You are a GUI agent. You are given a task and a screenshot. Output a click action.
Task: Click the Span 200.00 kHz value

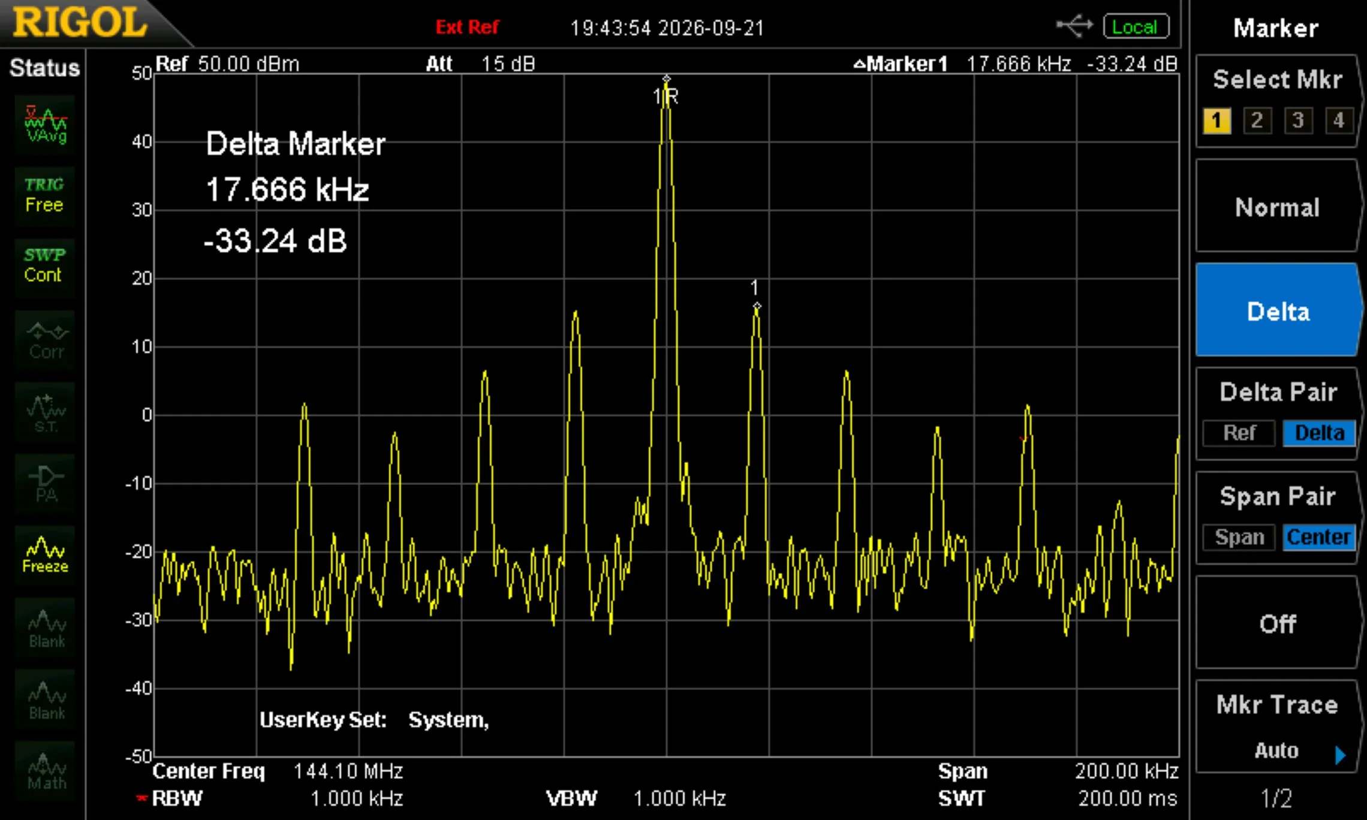(x=1127, y=771)
